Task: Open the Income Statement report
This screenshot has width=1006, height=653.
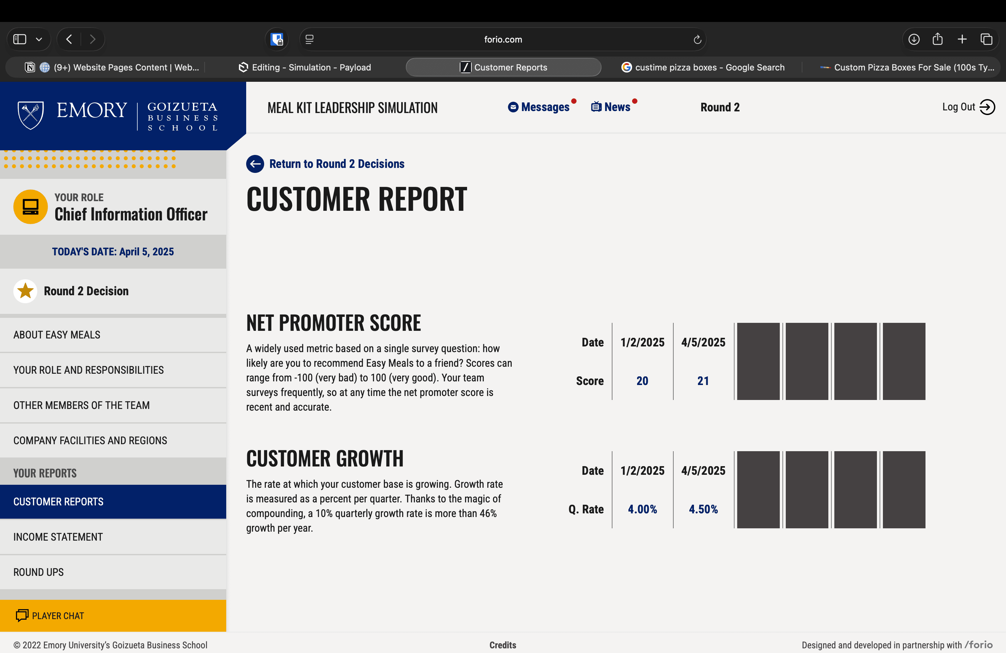Action: [x=58, y=537]
